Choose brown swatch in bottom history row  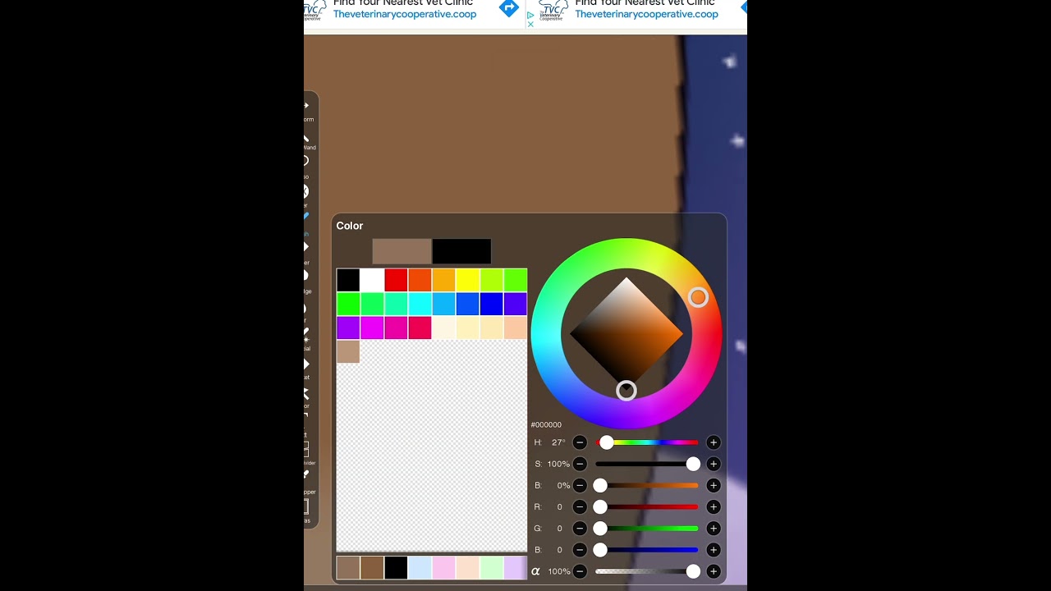[372, 568]
